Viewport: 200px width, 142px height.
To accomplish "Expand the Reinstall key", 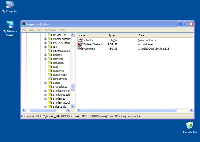I will coord(45,59).
